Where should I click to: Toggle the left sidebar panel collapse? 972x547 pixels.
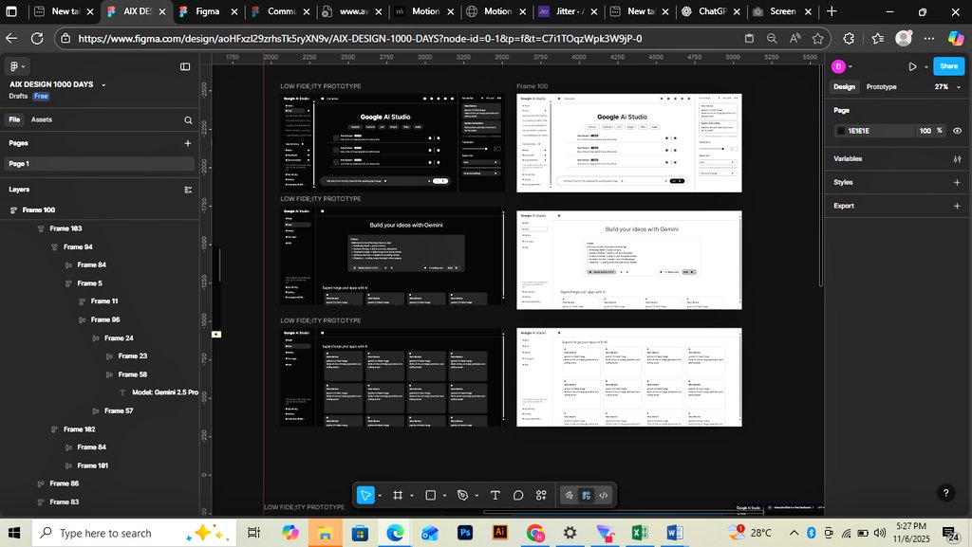pyautogui.click(x=186, y=66)
